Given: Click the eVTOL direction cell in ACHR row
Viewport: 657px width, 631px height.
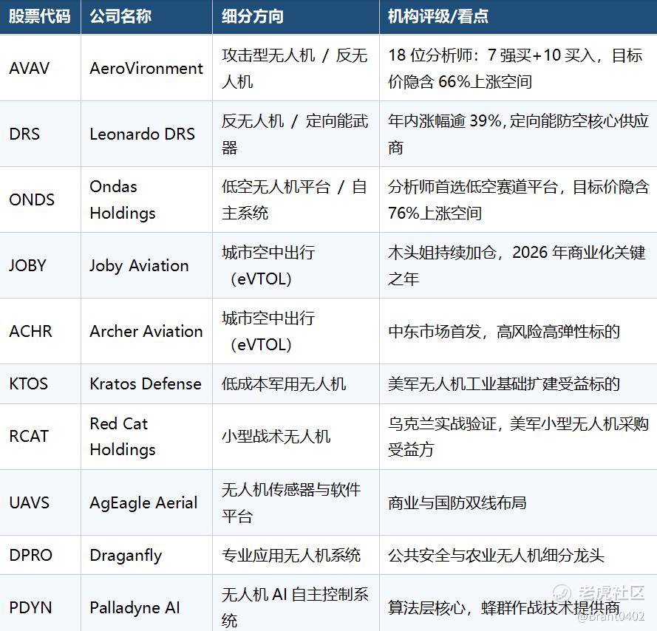Looking at the screenshot, I should pos(296,331).
